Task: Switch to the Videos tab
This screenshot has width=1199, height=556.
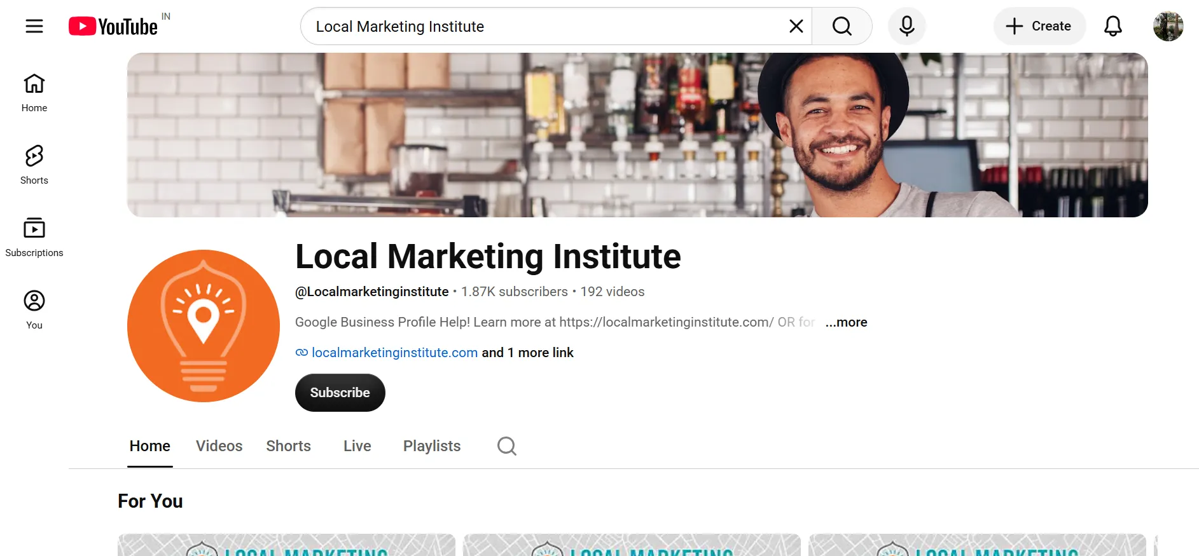Action: click(219, 446)
